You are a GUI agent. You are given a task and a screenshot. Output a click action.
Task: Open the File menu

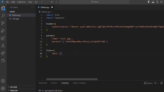coord(7,2)
